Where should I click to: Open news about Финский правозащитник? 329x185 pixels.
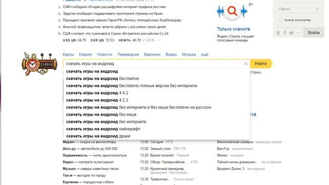114,27
